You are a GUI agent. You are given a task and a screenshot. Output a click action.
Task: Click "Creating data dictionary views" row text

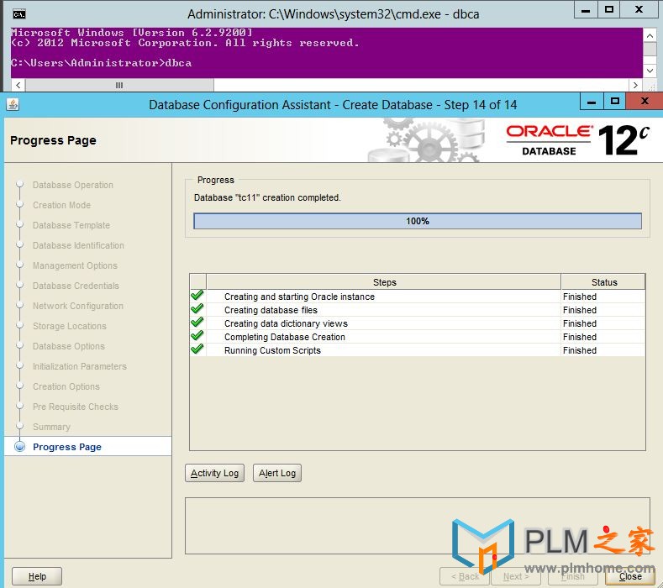(x=286, y=323)
